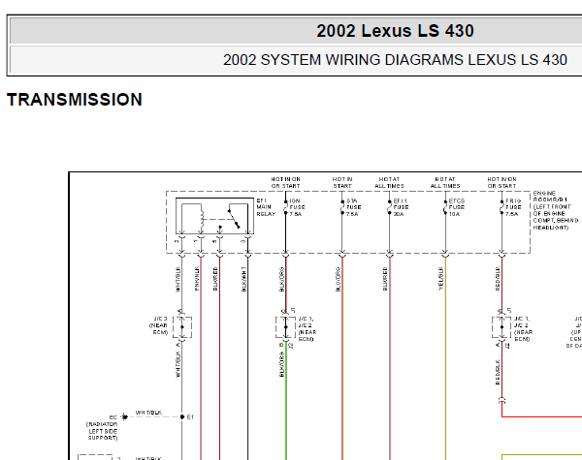Click the 'ENGINE ROOM R/B 1' location note
The width and height of the screenshot is (582, 460).
[555, 210]
